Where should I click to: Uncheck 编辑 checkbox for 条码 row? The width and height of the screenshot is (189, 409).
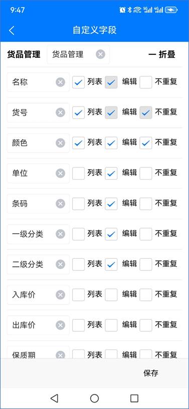pyautogui.click(x=111, y=203)
